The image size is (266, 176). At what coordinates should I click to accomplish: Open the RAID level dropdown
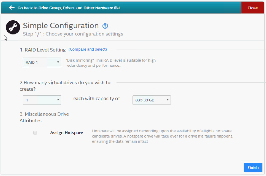coord(42,62)
